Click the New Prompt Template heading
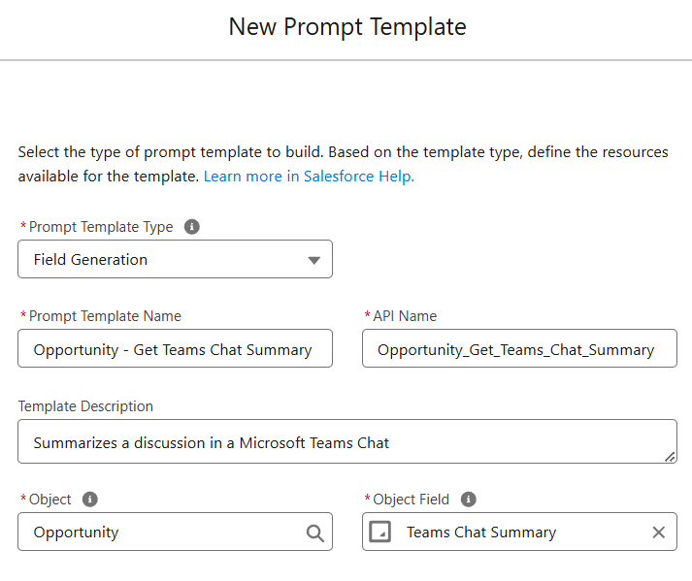This screenshot has width=692, height=581. coord(347,27)
